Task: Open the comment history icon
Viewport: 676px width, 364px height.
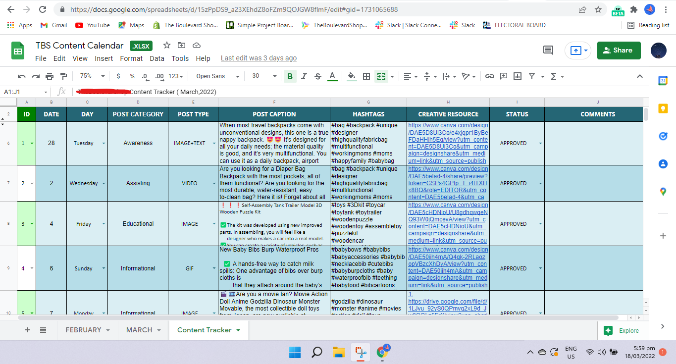Action: coord(548,50)
